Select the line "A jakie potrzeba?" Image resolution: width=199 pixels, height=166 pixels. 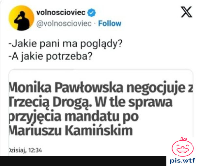pos(50,57)
